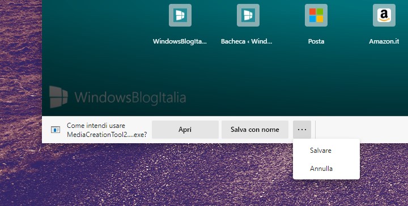The height and width of the screenshot is (206, 408).
Task: Open the Bacheca shortcut tile
Action: pyautogui.click(x=248, y=15)
